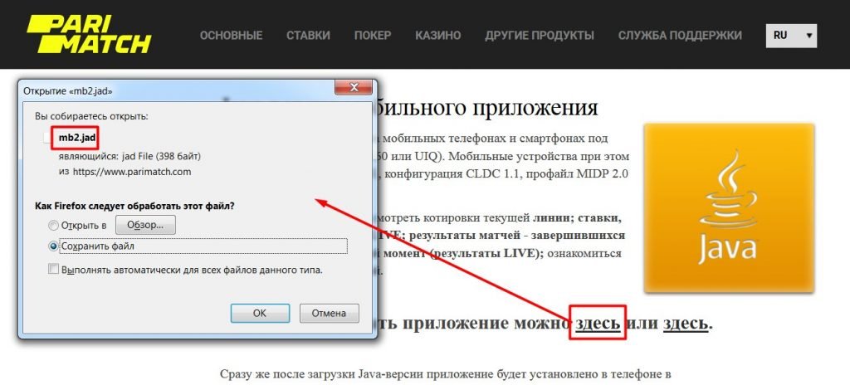The image size is (850, 385).
Task: Open the ДРУГИЕ ПРОДУКТЫ menu item
Action: (540, 36)
